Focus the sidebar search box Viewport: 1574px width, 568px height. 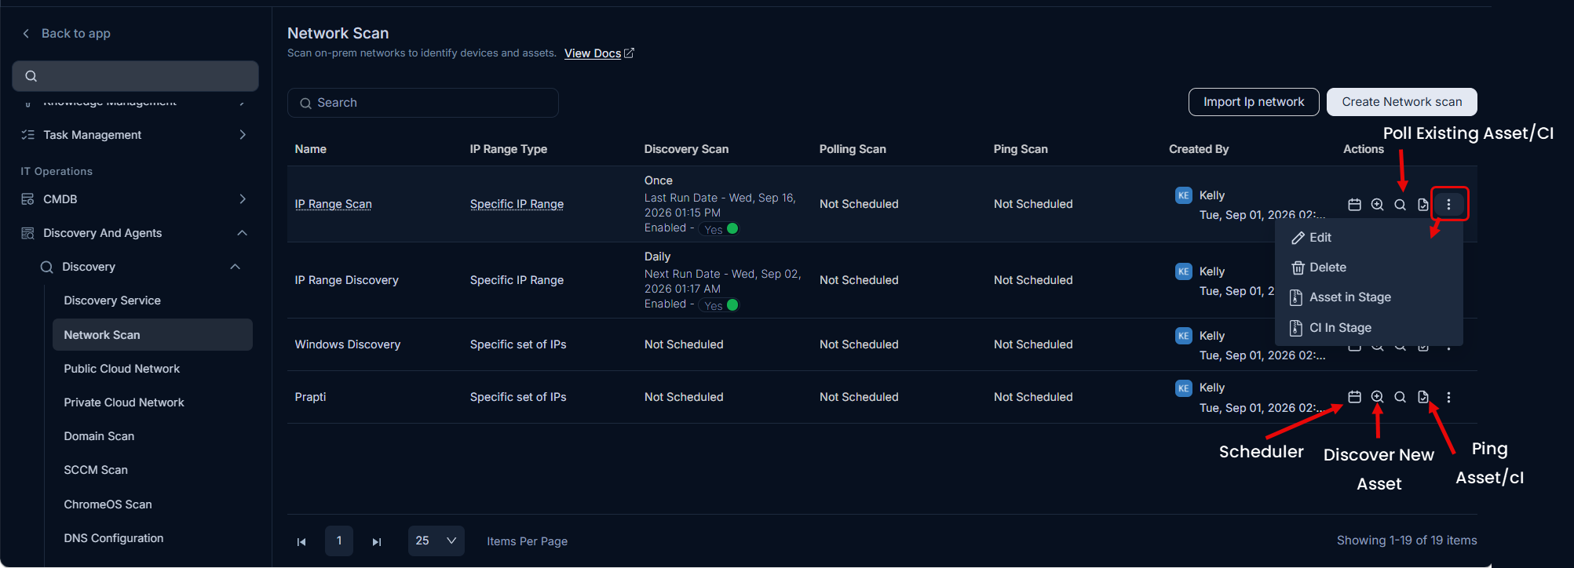coord(135,76)
